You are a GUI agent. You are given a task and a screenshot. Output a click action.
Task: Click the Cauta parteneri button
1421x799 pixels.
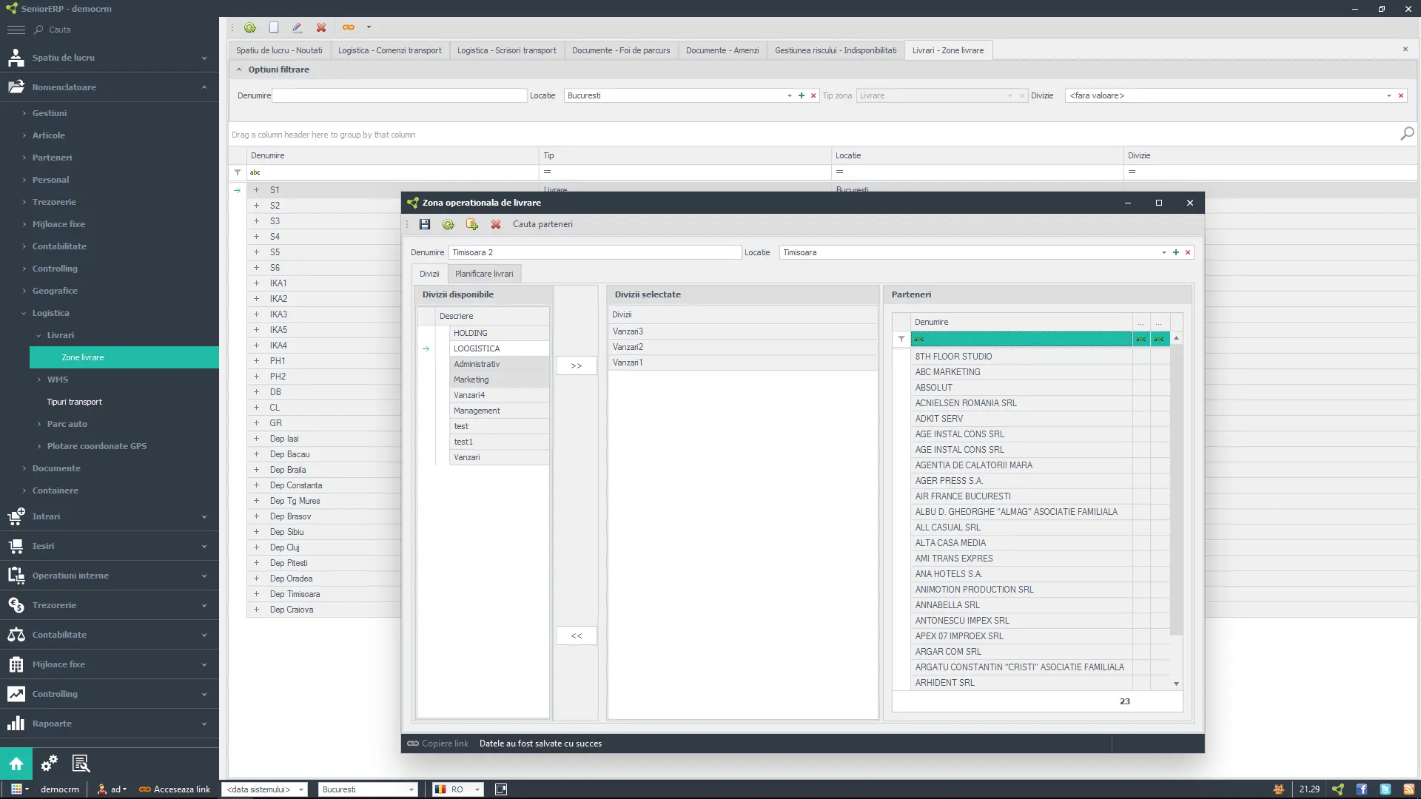click(x=542, y=224)
